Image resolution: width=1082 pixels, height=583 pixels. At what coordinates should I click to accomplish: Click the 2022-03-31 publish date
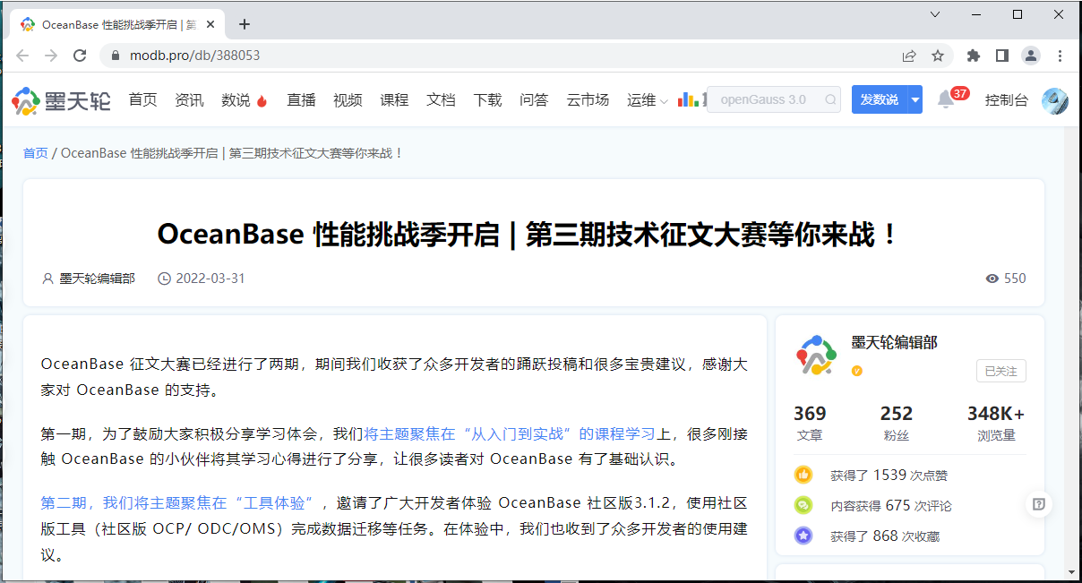pyautogui.click(x=210, y=279)
